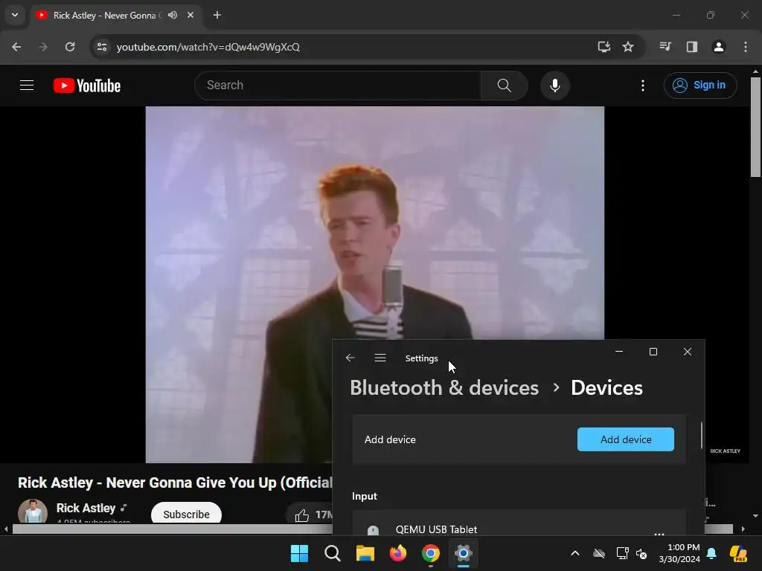The height and width of the screenshot is (571, 762).
Task: Click the youtube.com address bar URL
Action: [x=208, y=47]
